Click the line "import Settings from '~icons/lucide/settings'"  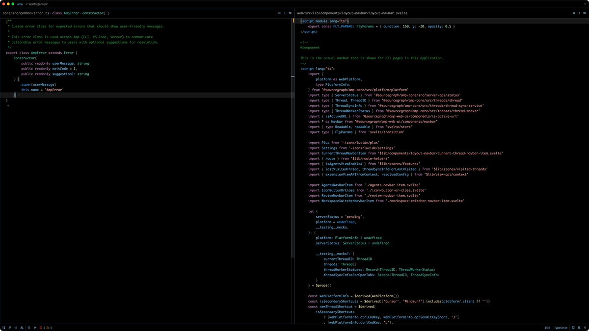[x=351, y=148]
